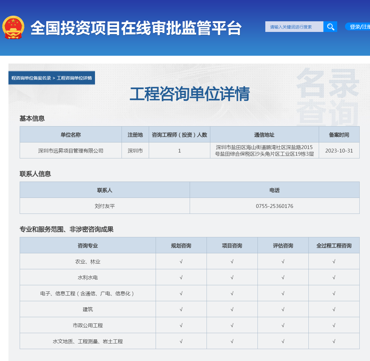
Task: Select phone number 0755-25360176
Action: click(274, 206)
